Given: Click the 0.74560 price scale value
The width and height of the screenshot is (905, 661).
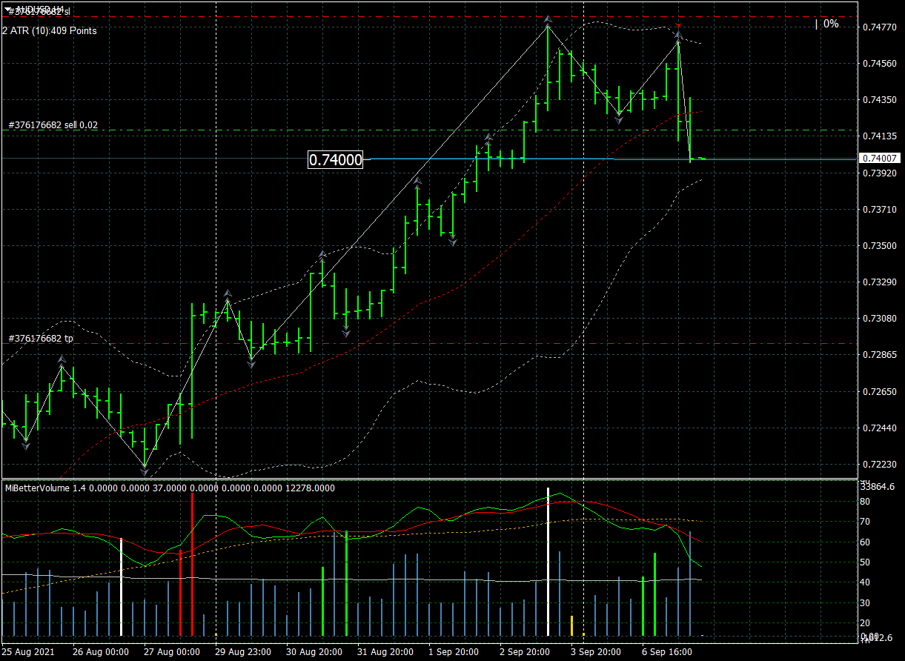Looking at the screenshot, I should 879,64.
